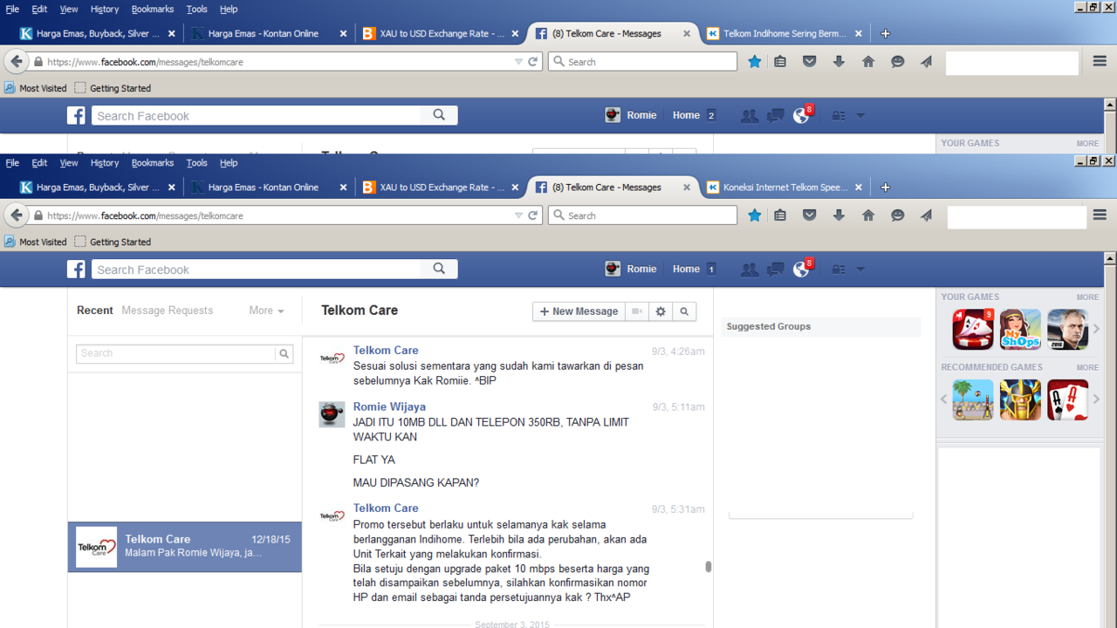Click the paper-plane share icon in the front window

(x=927, y=215)
